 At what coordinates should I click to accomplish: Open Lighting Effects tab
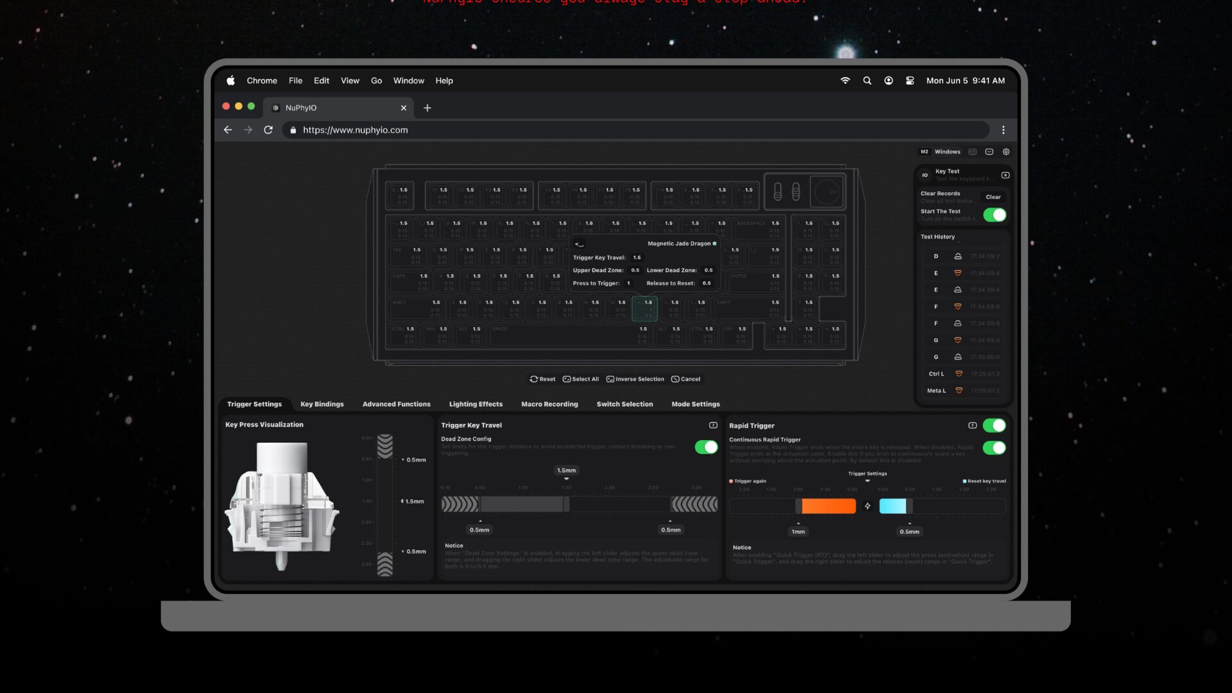pos(475,404)
